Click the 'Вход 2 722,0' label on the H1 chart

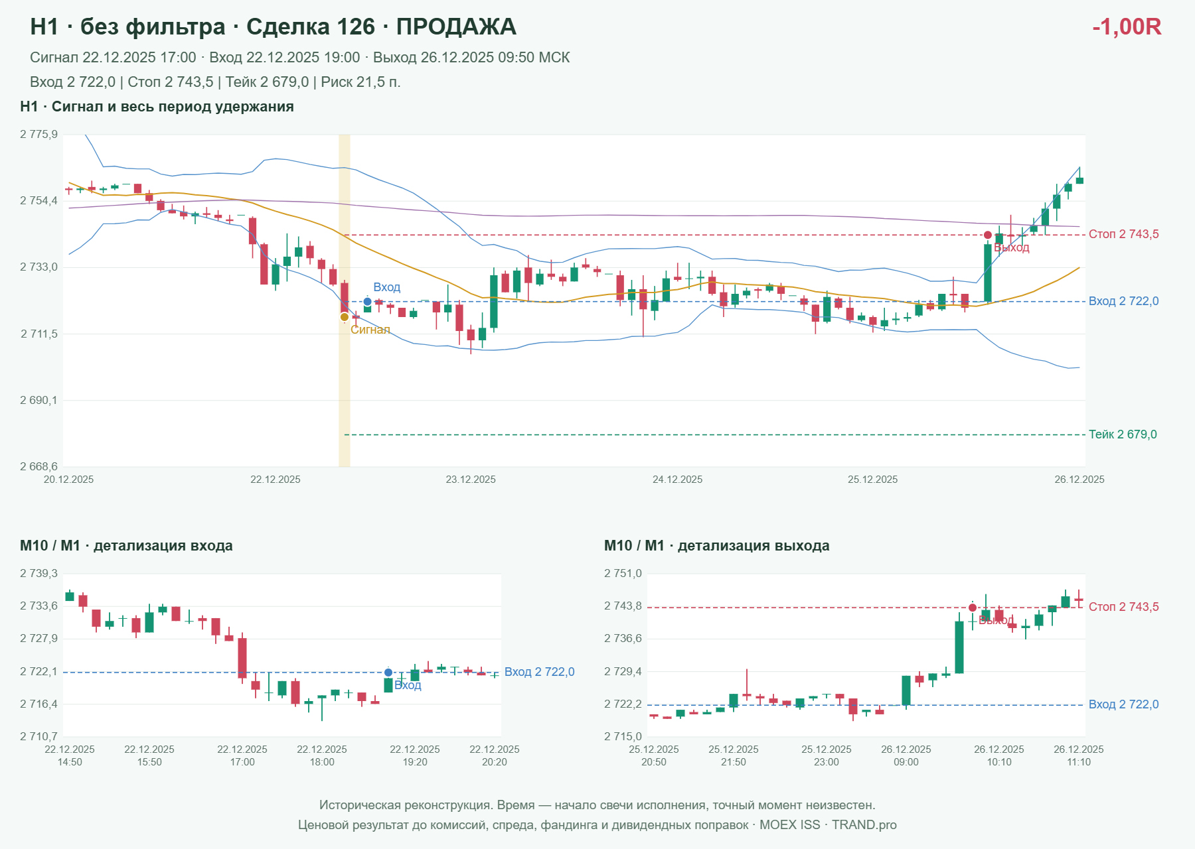pyautogui.click(x=1124, y=301)
